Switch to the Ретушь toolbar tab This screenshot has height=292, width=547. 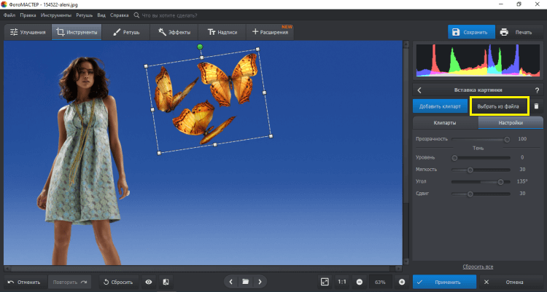(126, 32)
